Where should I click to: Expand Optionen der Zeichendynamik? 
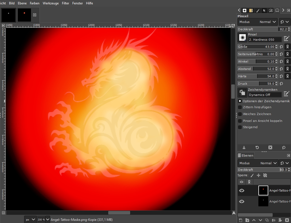click(x=240, y=101)
